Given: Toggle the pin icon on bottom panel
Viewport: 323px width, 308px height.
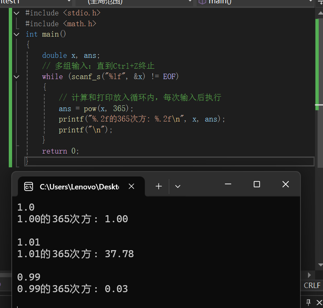Looking at the screenshot, I should 308,302.
